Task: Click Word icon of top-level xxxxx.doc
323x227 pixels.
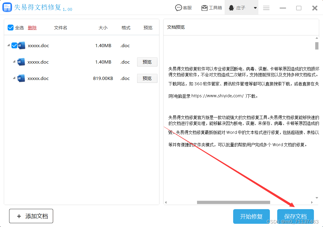Action: click(21, 45)
